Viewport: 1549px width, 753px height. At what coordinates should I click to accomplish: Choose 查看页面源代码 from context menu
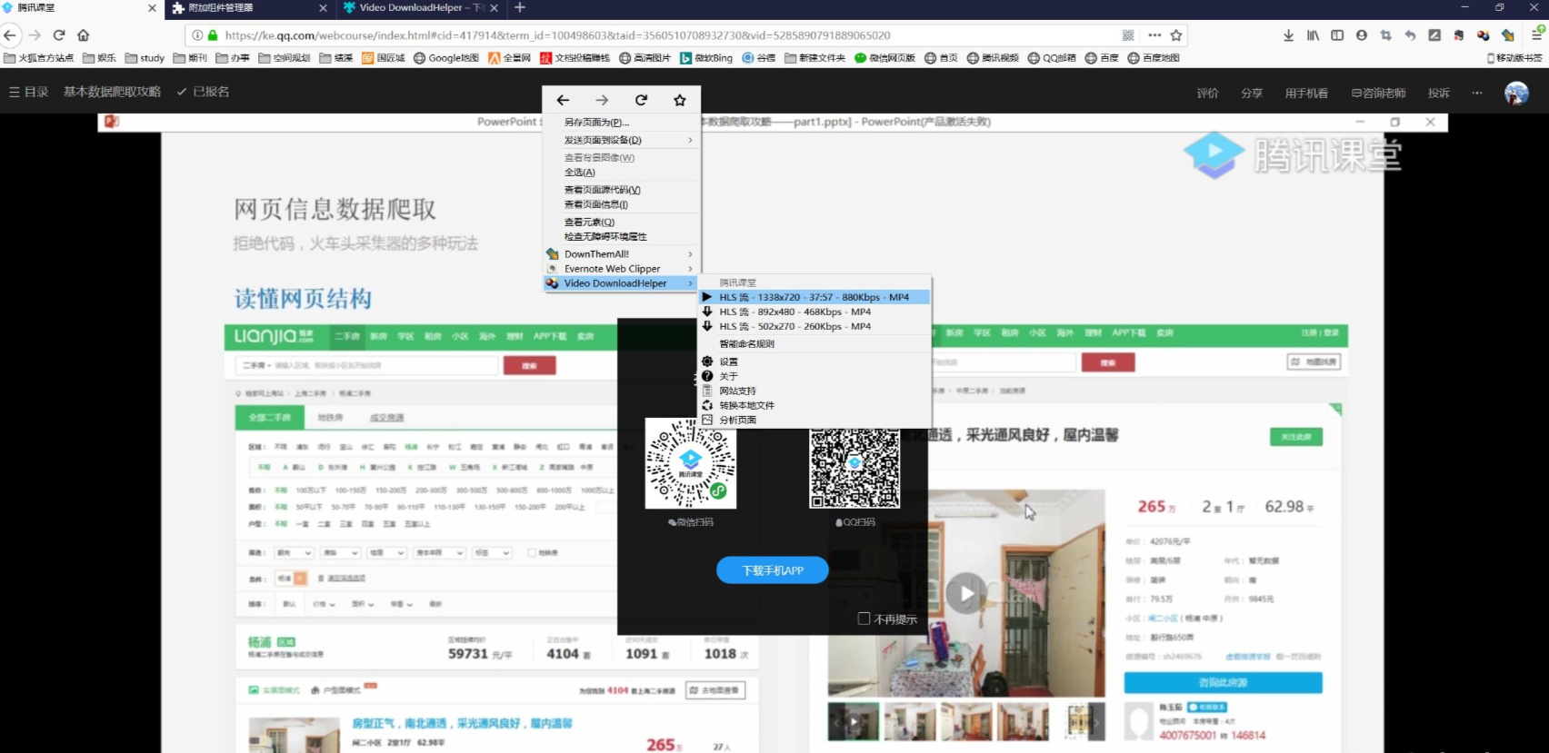click(x=622, y=190)
